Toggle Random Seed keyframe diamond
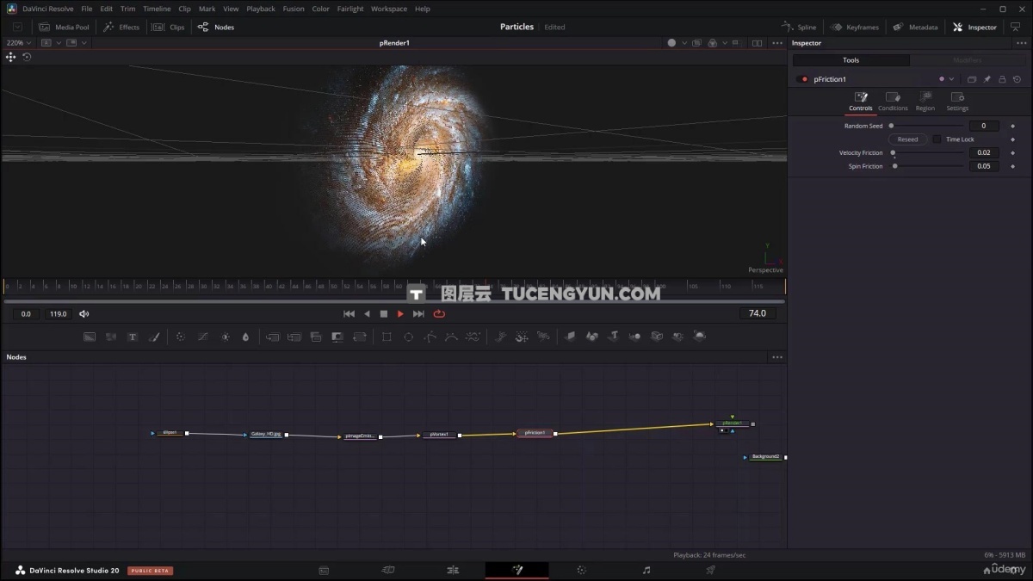The image size is (1033, 581). 1012,127
